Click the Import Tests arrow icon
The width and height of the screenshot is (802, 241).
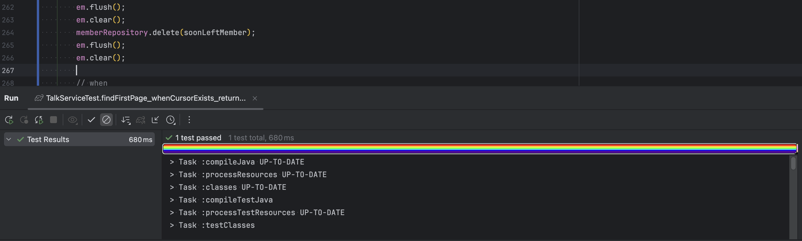[x=155, y=120]
